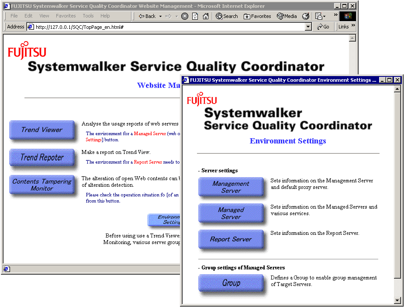404x307 pixels.
Task: Click scroll up arrow in Environment Settings window
Action: 397,89
